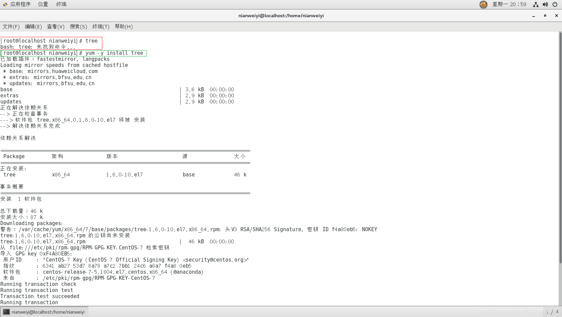Open the 终端(T) menu in terminal menubar
Image resolution: width=562 pixels, height=317 pixels.
tap(101, 27)
